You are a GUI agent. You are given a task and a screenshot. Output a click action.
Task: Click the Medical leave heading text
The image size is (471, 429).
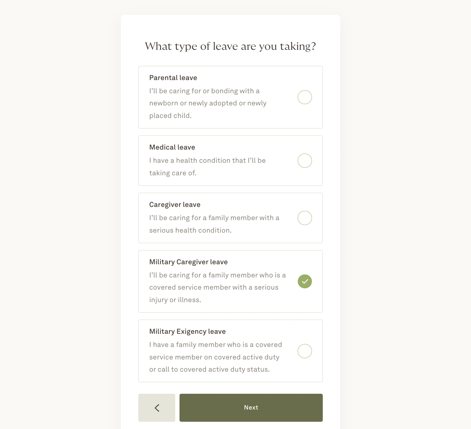[x=172, y=147]
